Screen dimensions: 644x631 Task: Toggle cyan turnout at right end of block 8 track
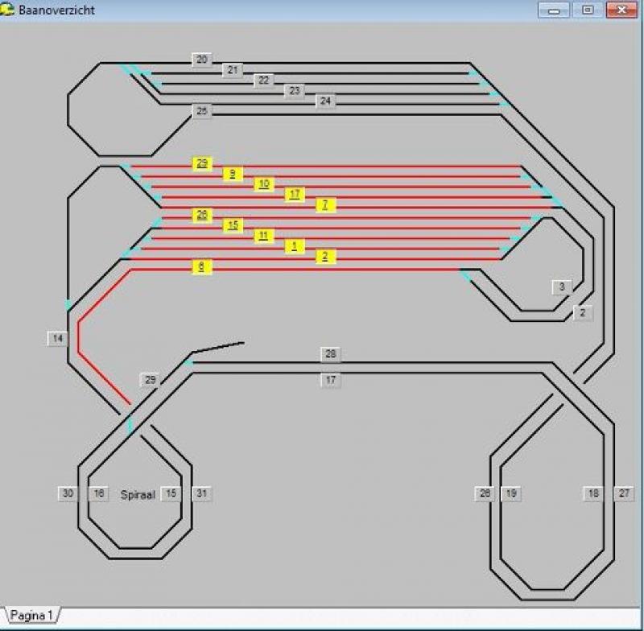click(x=466, y=275)
